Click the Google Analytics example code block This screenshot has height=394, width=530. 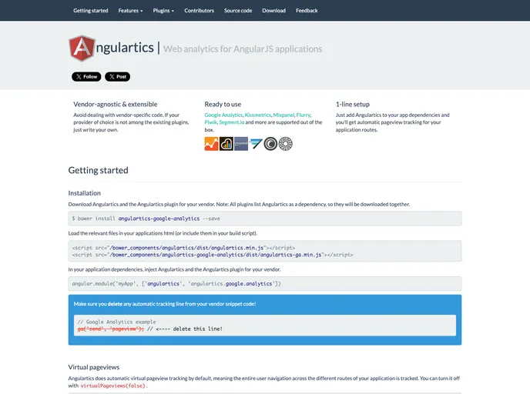click(x=265, y=326)
